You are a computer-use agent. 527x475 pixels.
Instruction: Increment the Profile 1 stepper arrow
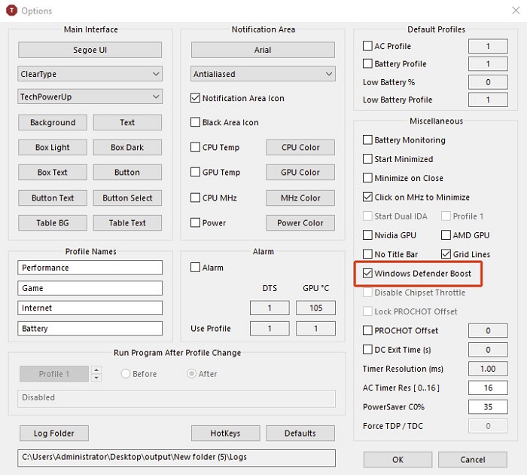(x=96, y=370)
